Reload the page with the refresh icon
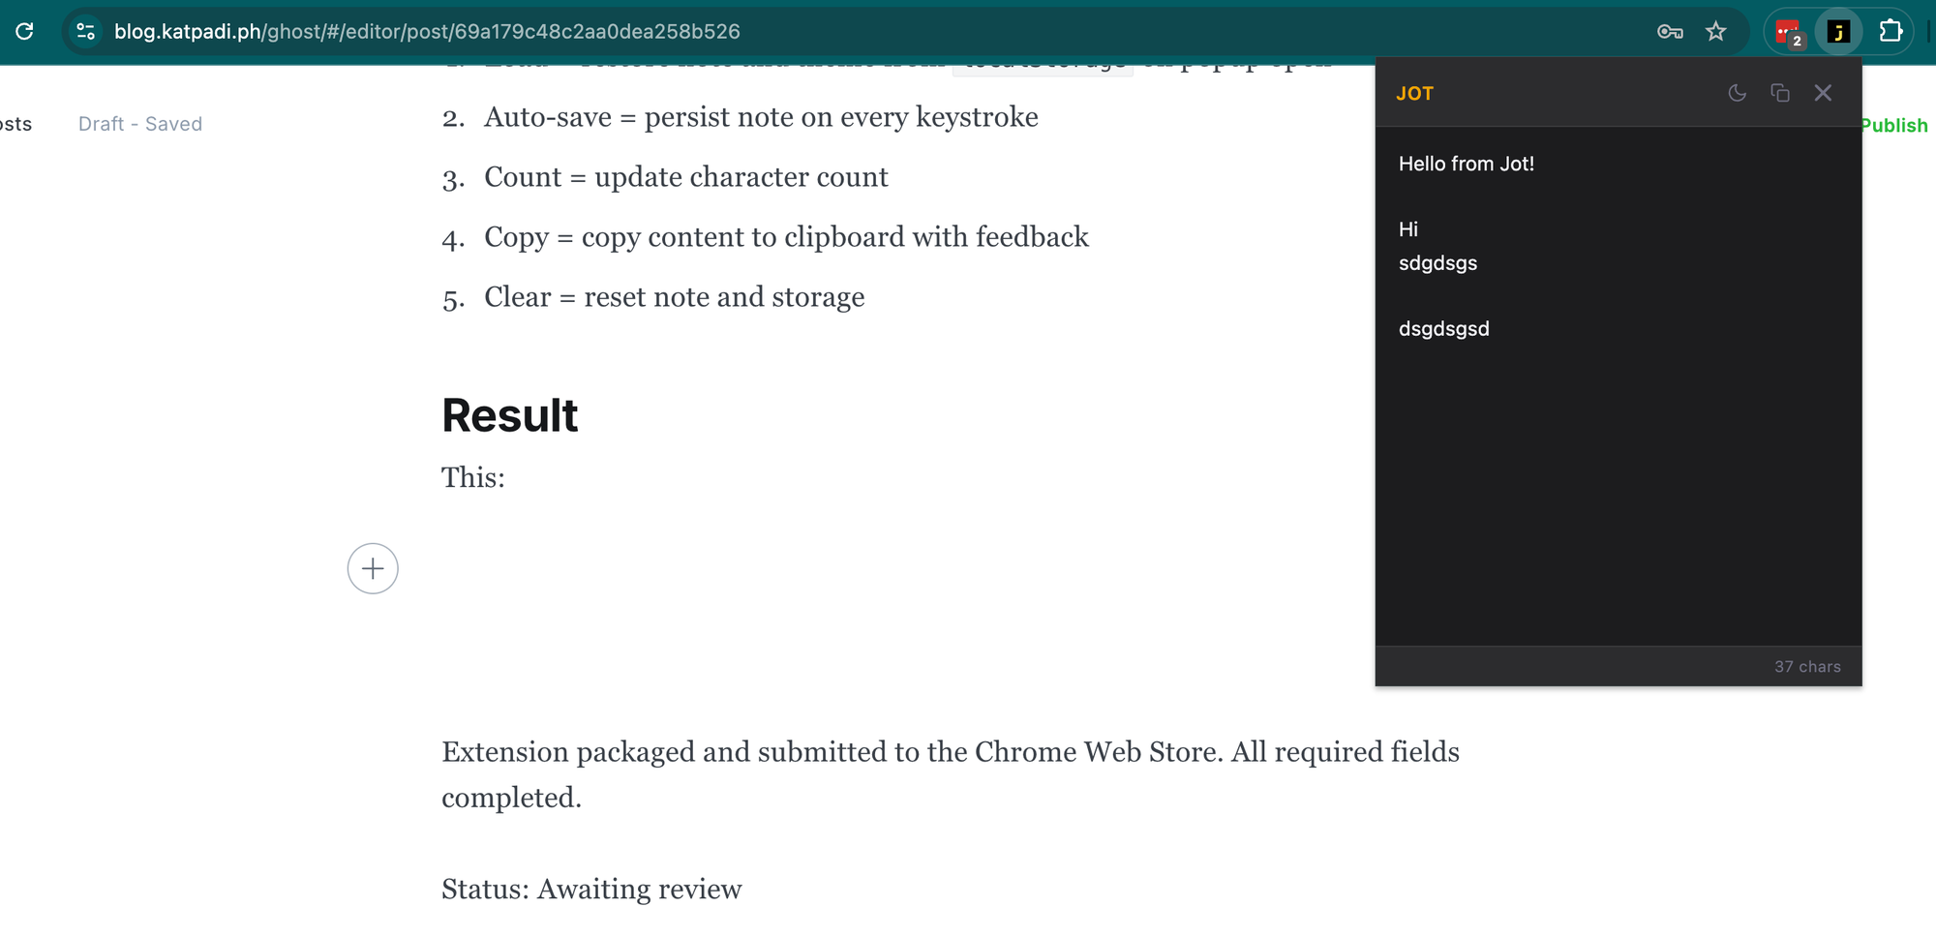The width and height of the screenshot is (1936, 937). (25, 31)
